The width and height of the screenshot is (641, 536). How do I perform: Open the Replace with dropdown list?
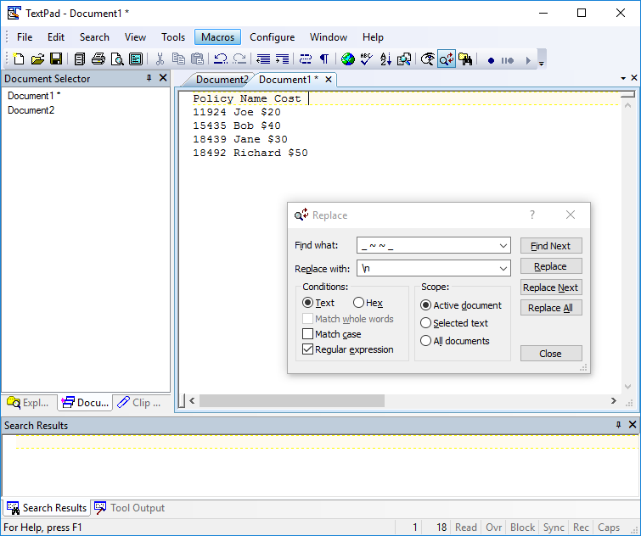tap(503, 268)
